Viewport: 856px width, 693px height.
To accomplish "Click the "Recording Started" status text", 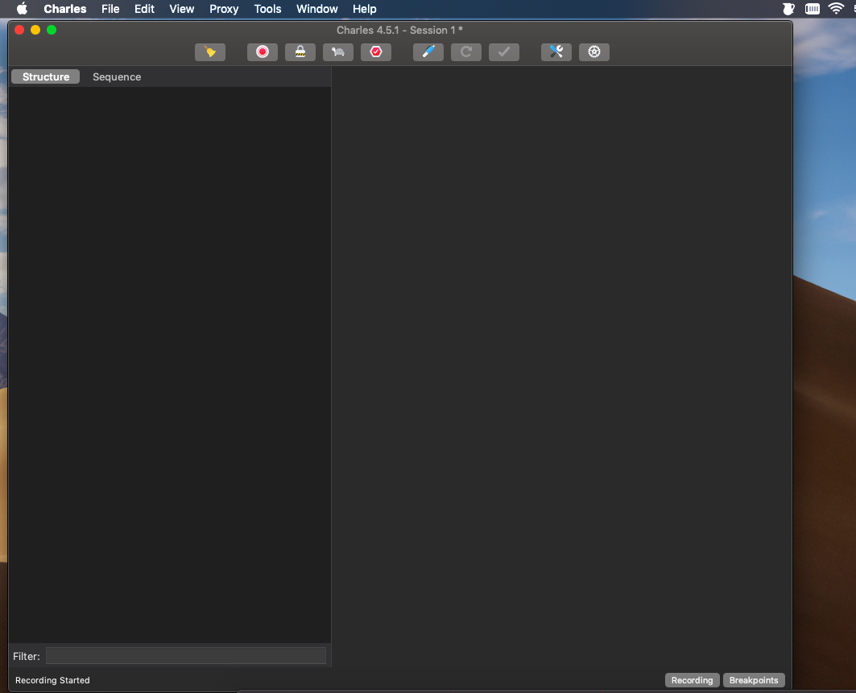I will (52, 680).
